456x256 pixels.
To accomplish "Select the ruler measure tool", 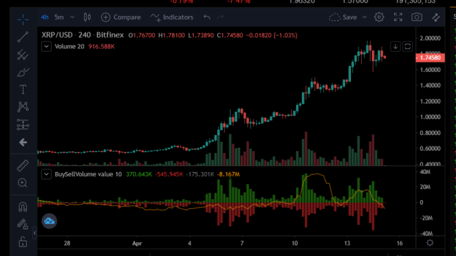I will point(23,166).
